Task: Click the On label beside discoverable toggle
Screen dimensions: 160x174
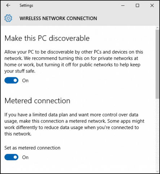Action: (x=25, y=80)
